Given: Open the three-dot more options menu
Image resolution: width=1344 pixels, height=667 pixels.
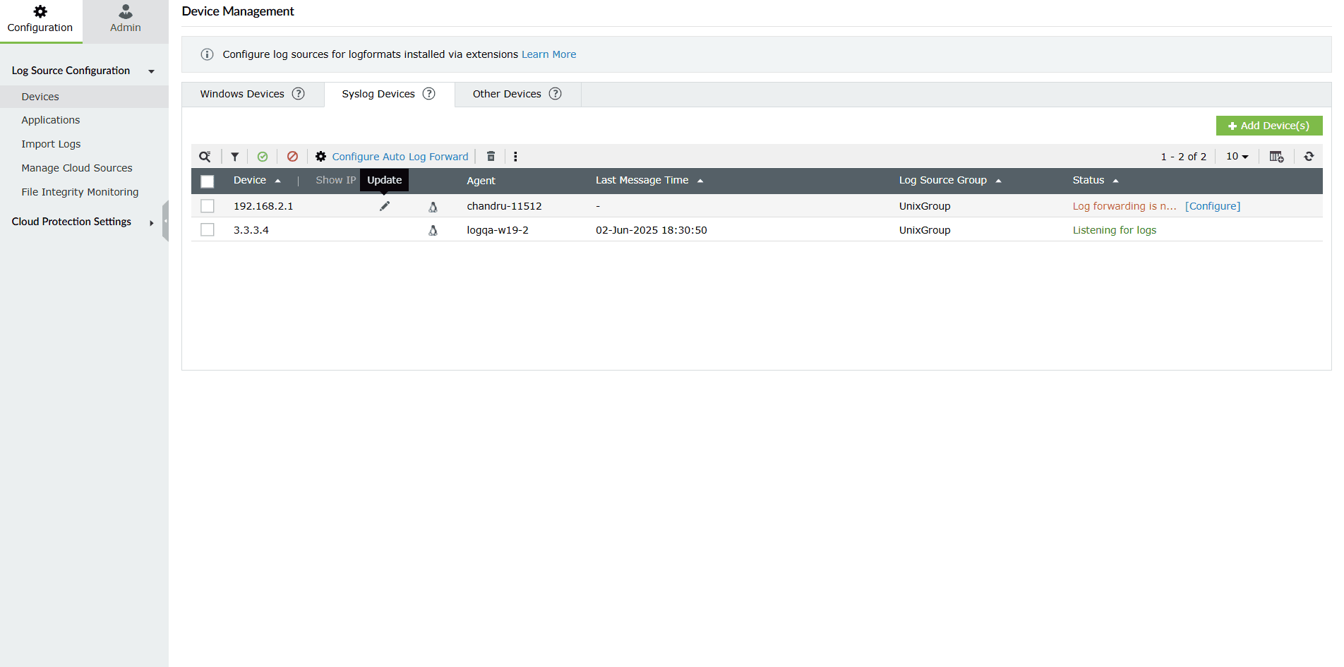Looking at the screenshot, I should click(515, 157).
